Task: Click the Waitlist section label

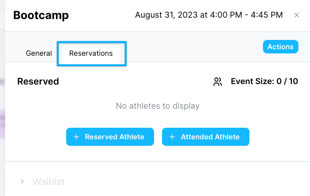Action: click(48, 182)
